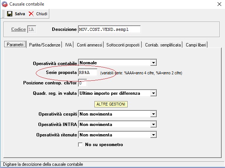Image resolution: width=225 pixels, height=168 pixels.
Task: Click the application icon in title bar
Action: point(4,4)
